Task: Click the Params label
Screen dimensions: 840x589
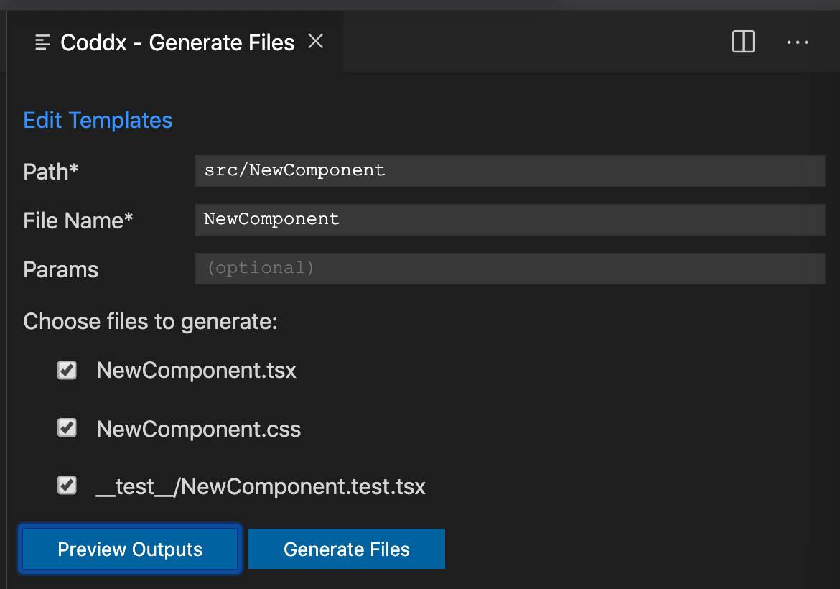Action: pyautogui.click(x=60, y=269)
